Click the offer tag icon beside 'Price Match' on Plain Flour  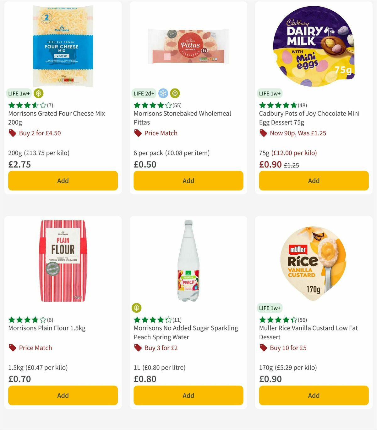[x=12, y=348]
